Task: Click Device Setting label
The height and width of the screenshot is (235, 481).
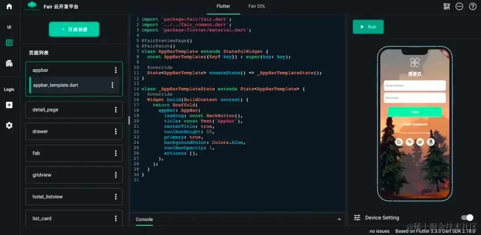Action: [x=382, y=218]
